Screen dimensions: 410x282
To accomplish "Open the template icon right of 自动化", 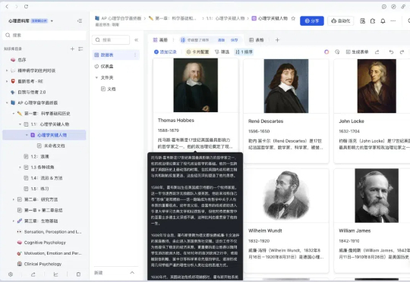I will [362, 21].
